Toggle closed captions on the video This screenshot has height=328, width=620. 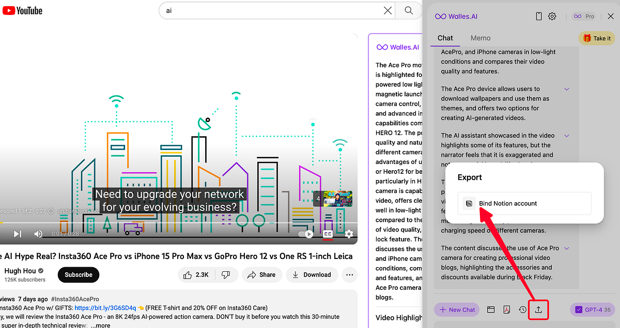[x=328, y=234]
